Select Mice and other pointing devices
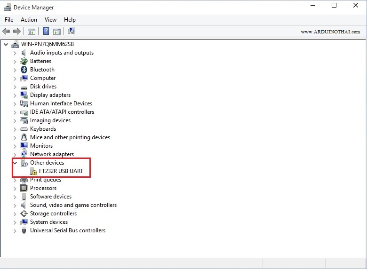The width and height of the screenshot is (367, 269). click(x=70, y=137)
